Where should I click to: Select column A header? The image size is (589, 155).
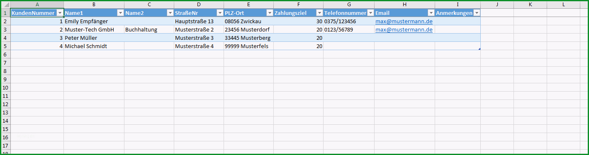coord(37,4)
